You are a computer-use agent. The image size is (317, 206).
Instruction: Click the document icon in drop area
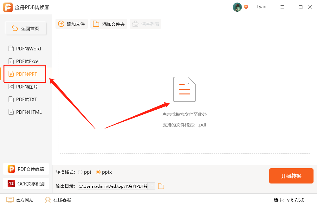pyautogui.click(x=184, y=89)
